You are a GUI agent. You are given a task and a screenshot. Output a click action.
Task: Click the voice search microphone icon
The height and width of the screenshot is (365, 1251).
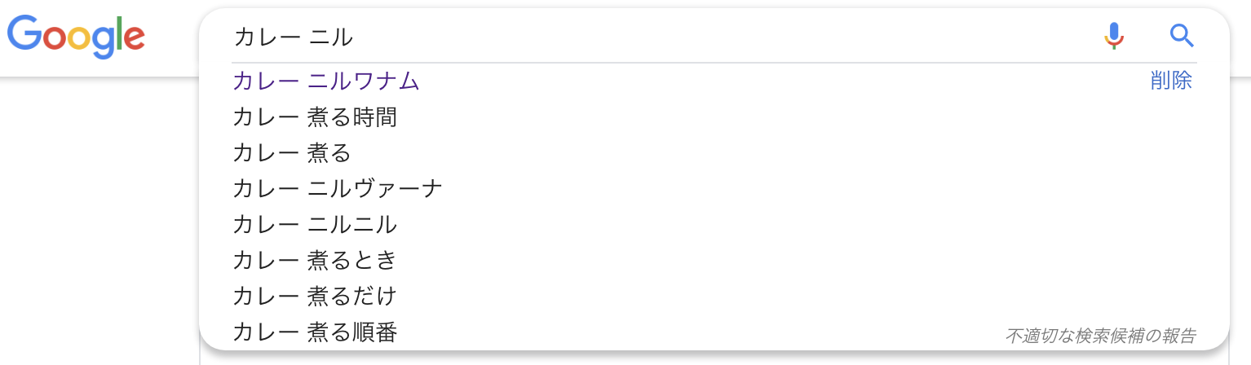[x=1114, y=36]
